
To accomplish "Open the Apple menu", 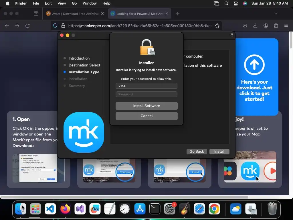I will click(7, 3).
